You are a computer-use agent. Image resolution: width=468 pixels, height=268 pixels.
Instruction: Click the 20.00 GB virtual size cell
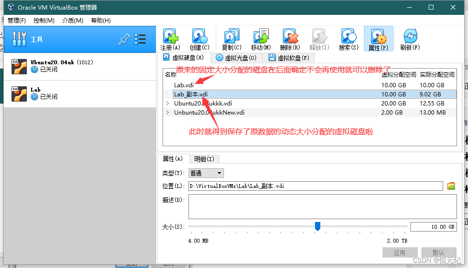coord(393,103)
